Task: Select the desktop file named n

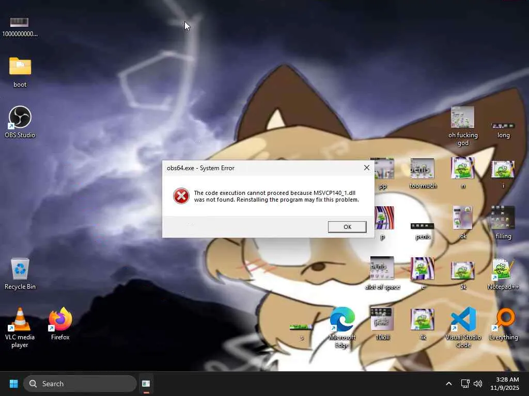Action: coord(463,173)
